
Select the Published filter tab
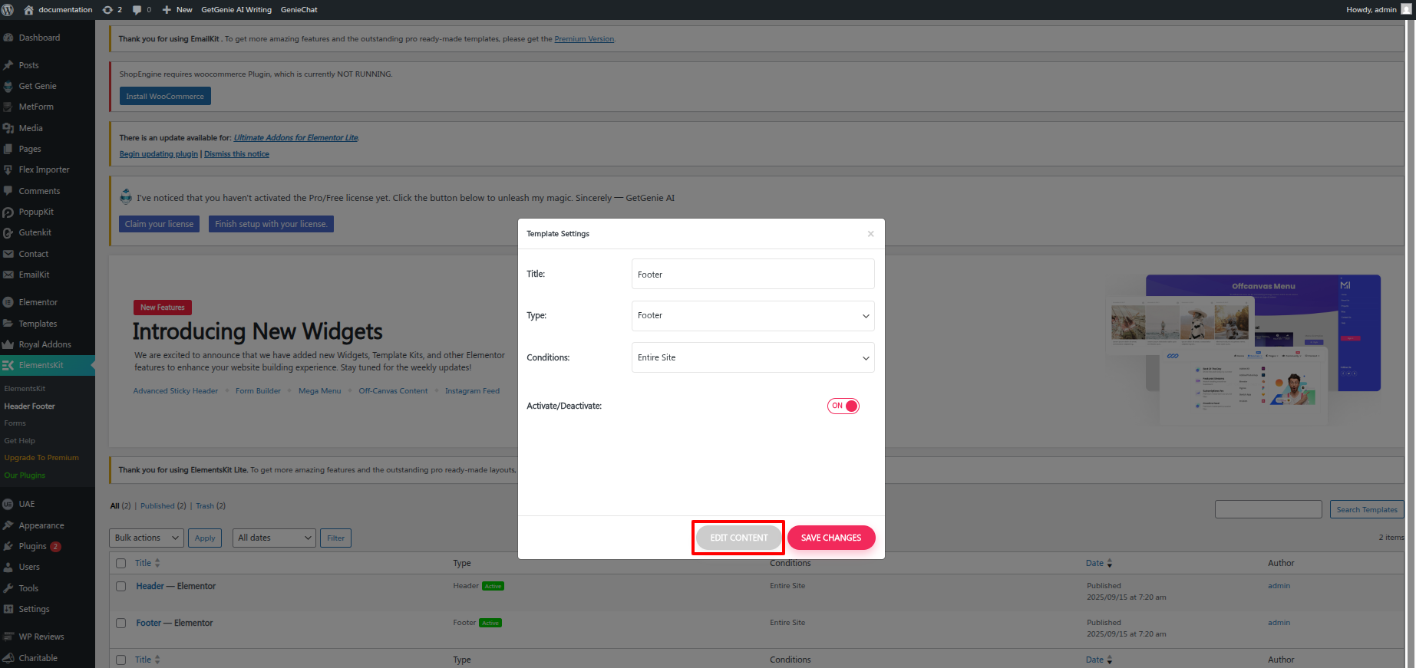point(157,506)
